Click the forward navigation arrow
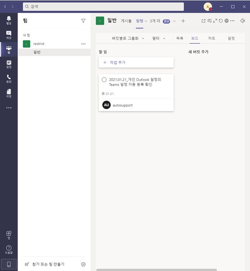 point(12,6)
